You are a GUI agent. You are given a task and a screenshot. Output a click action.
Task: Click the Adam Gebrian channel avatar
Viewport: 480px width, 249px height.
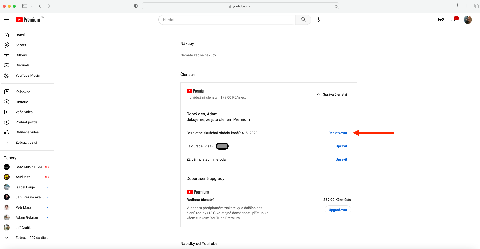(x=7, y=217)
